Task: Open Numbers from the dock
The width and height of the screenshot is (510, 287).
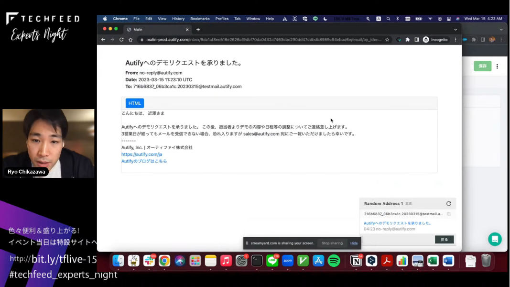Action: (402, 261)
